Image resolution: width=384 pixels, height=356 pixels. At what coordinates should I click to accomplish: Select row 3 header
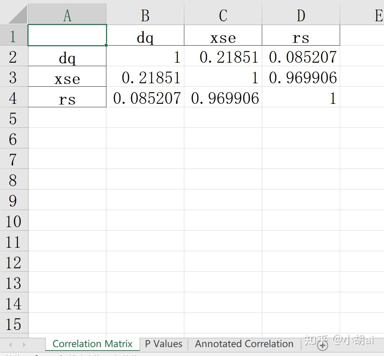pos(14,76)
